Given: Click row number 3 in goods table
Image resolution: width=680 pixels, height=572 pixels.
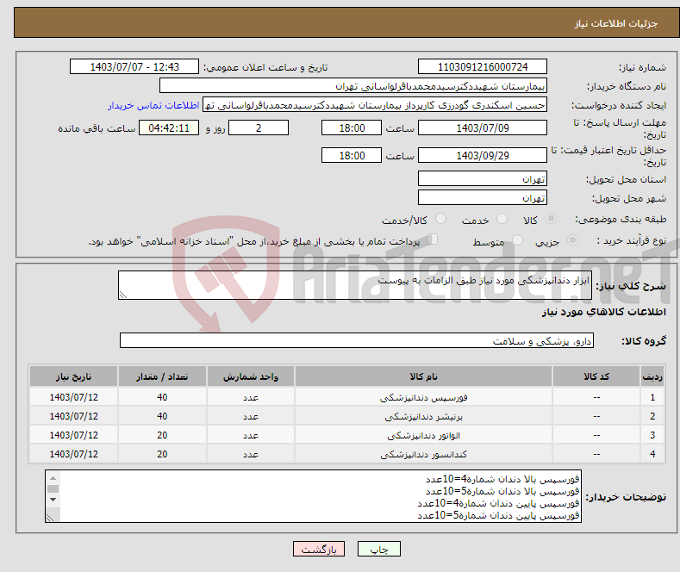Looking at the screenshot, I should pos(652,436).
